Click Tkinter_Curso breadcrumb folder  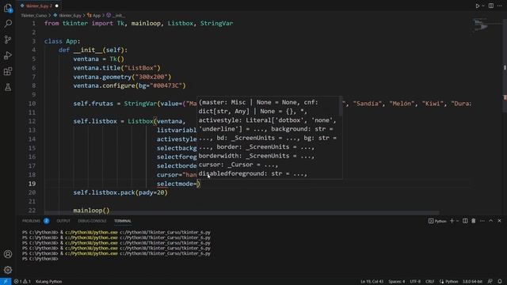coord(34,15)
